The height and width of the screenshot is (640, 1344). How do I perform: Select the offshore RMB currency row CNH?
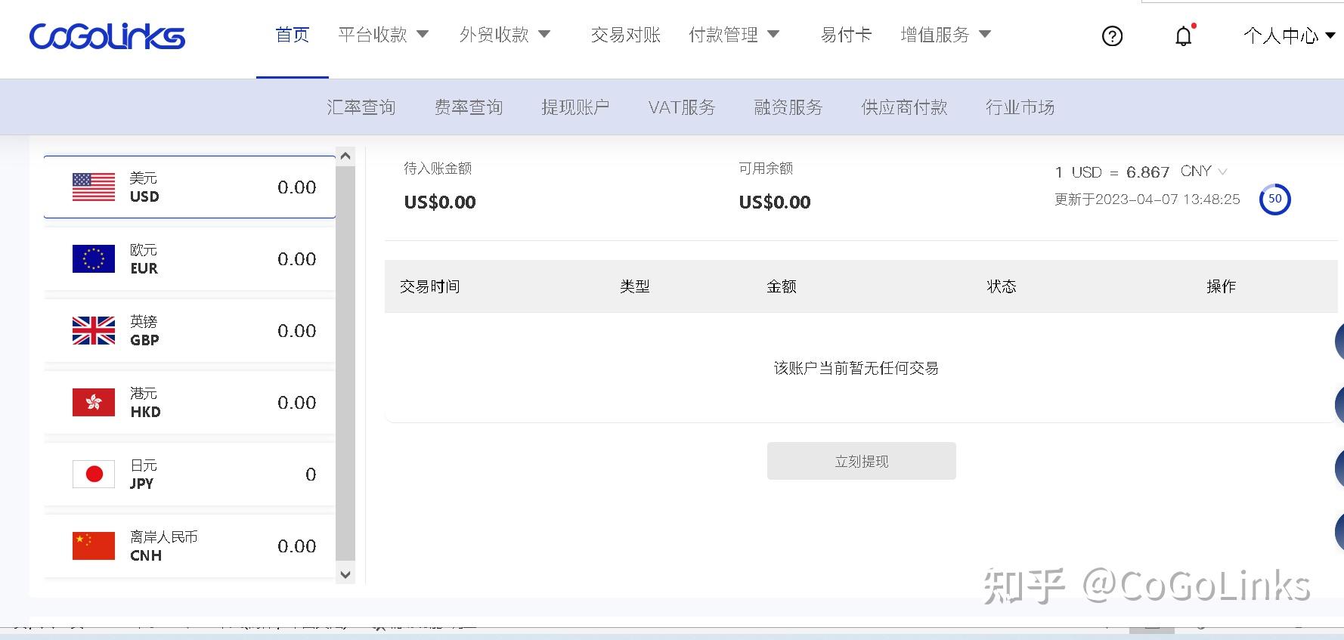189,546
